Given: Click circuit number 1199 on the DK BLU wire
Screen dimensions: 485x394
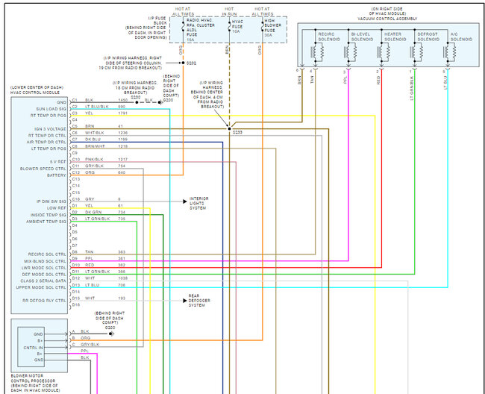Looking at the screenshot, I should click(x=123, y=140).
